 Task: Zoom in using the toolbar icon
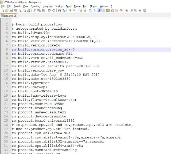(70, 10)
